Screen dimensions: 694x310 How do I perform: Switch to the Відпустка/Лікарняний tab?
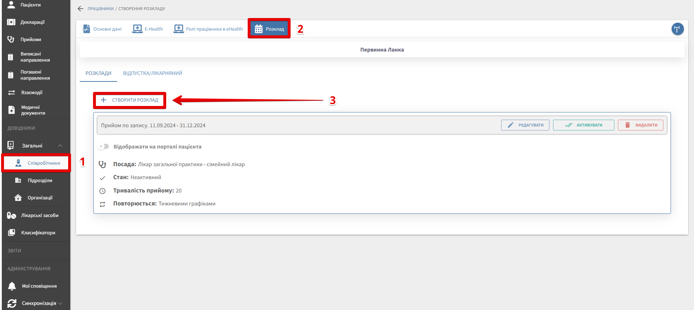(152, 73)
